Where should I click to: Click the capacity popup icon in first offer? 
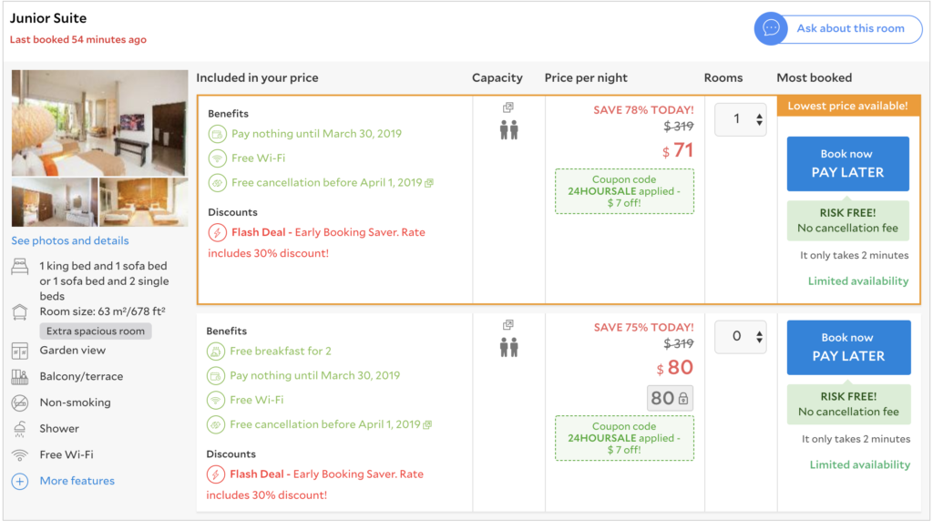click(508, 107)
